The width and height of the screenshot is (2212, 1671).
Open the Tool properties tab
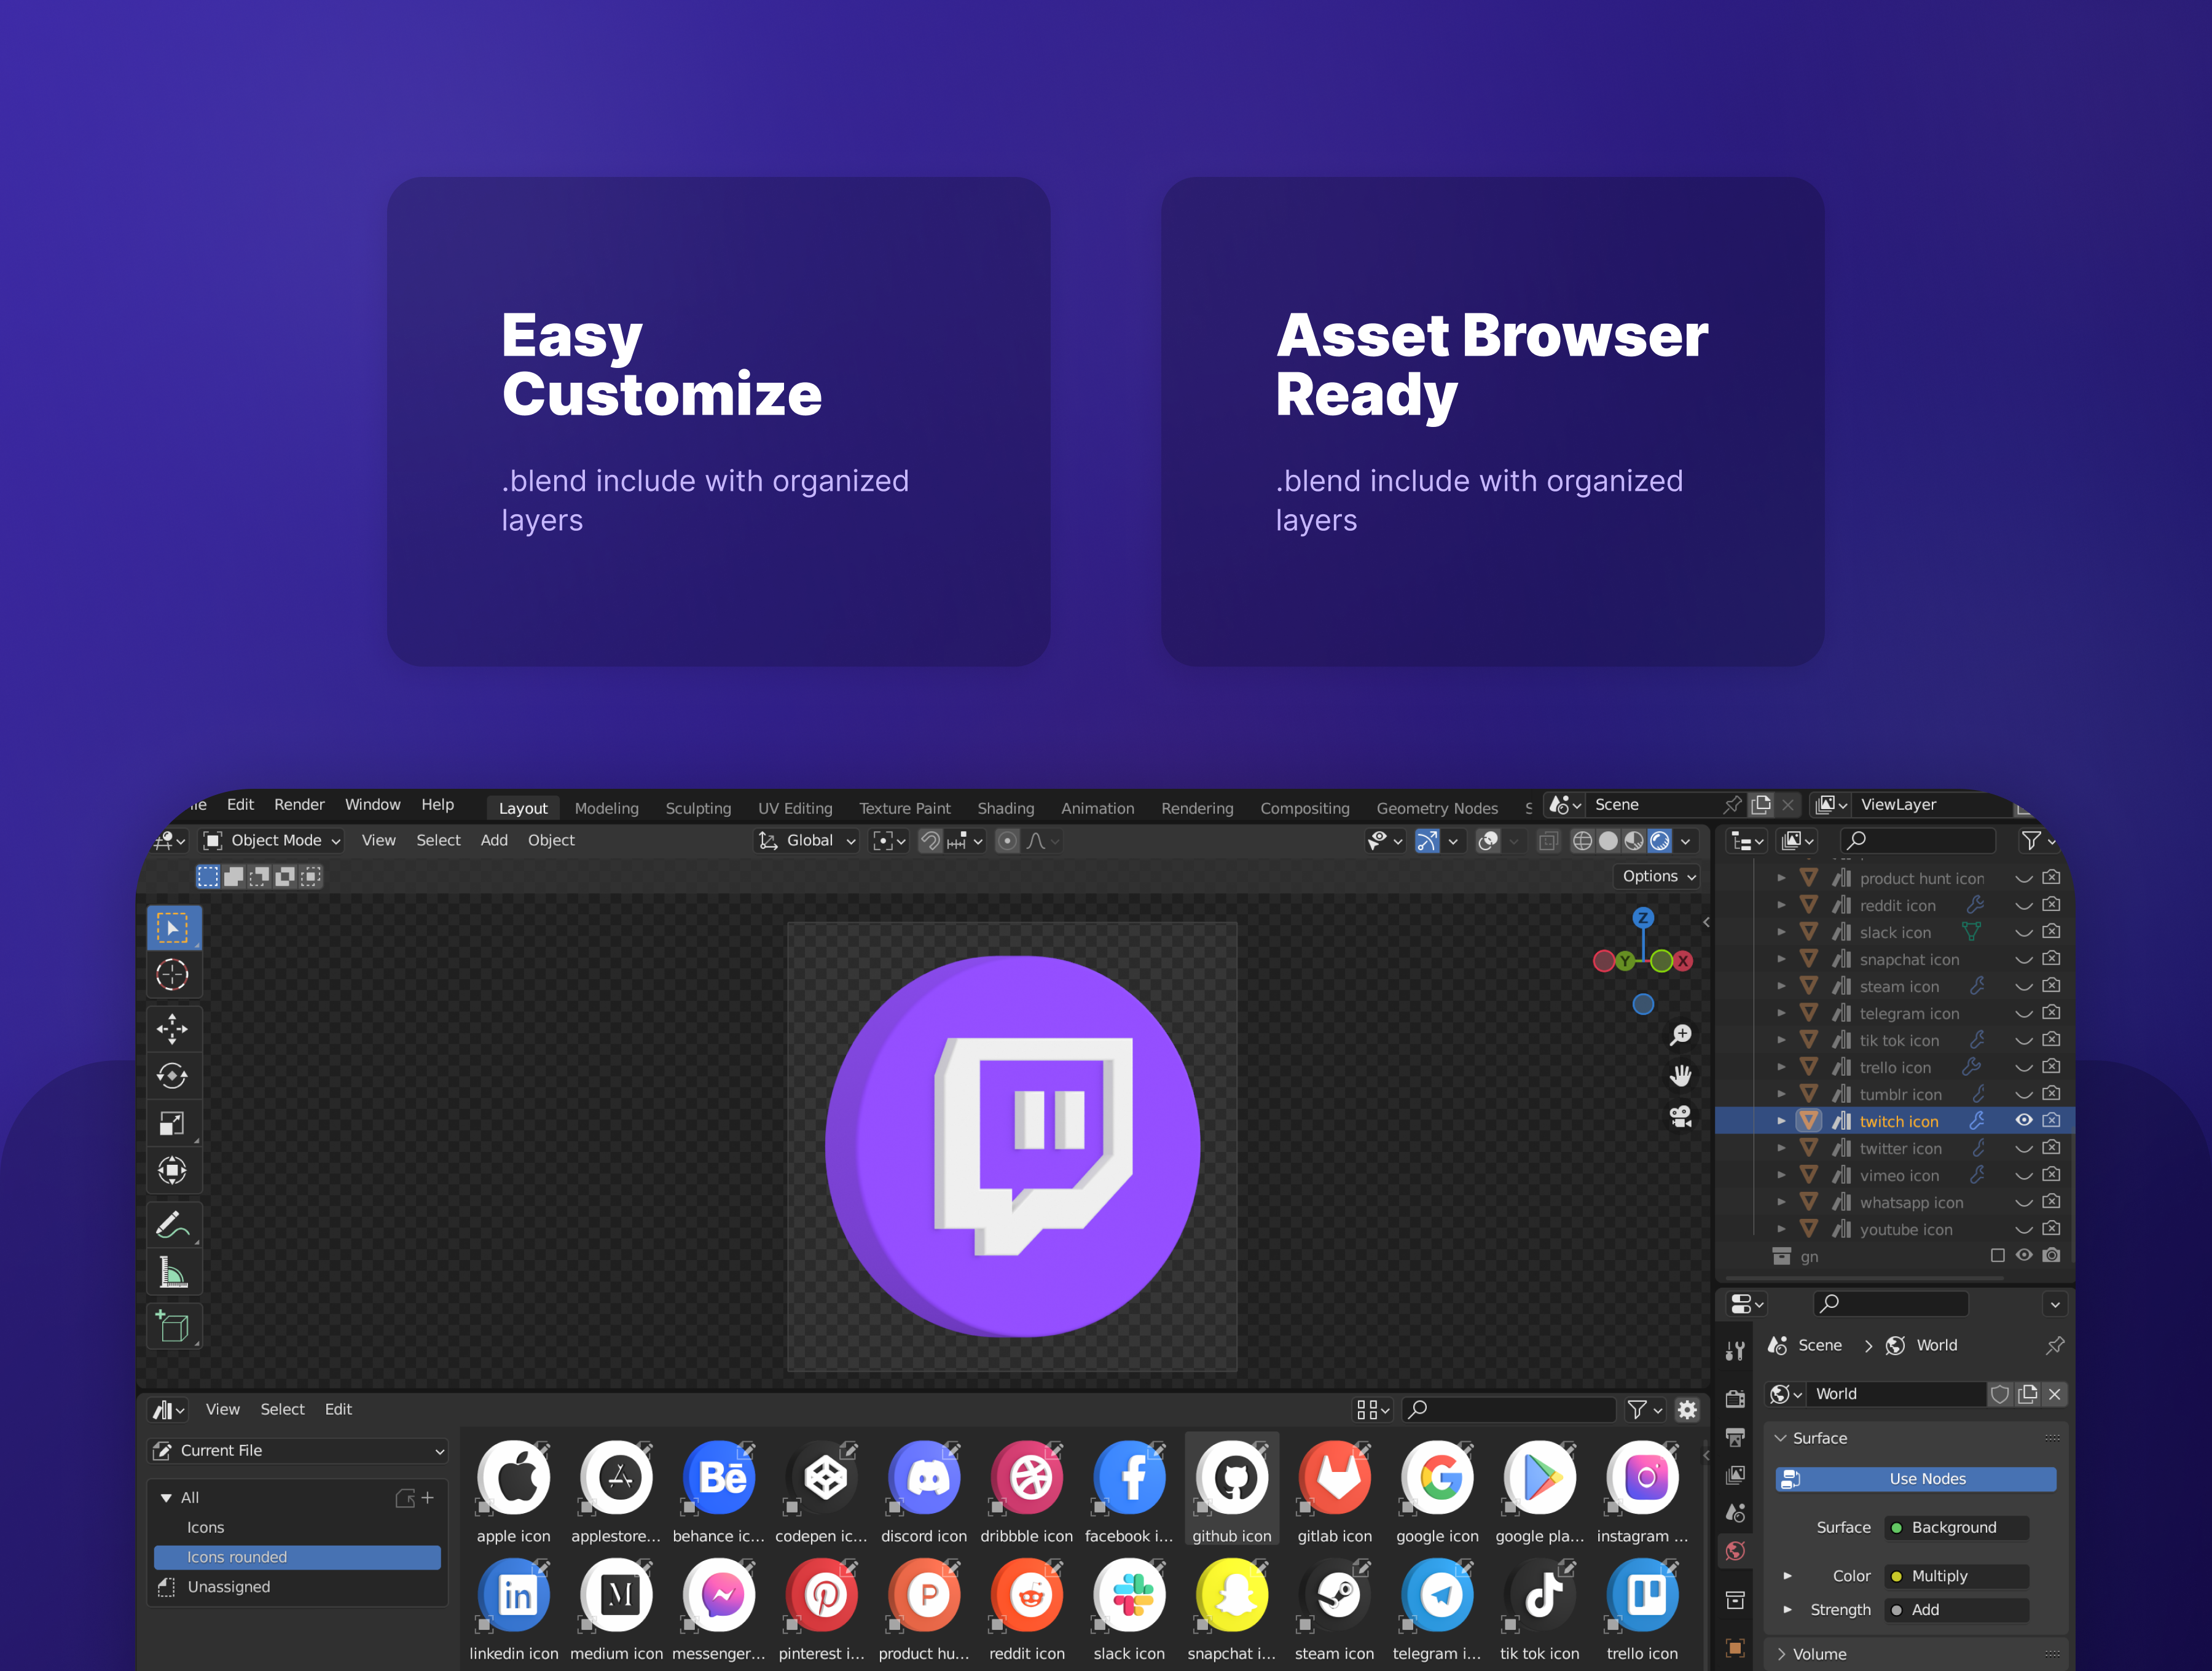click(1736, 1351)
